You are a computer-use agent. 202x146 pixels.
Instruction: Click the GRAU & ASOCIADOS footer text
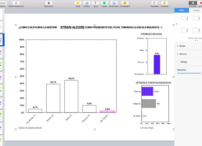click(x=30, y=128)
